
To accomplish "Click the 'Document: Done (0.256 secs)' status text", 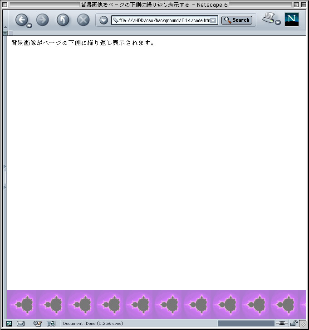I will tap(93, 324).
